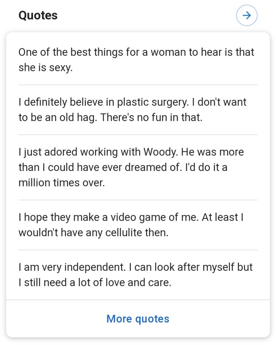Click the Quotes section heading

pos(38,16)
